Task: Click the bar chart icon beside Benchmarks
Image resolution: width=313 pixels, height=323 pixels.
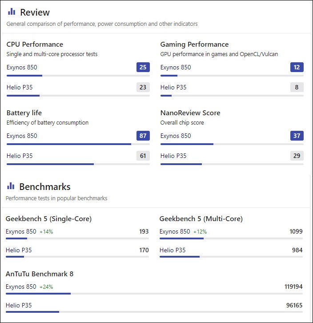Action: pos(11,186)
